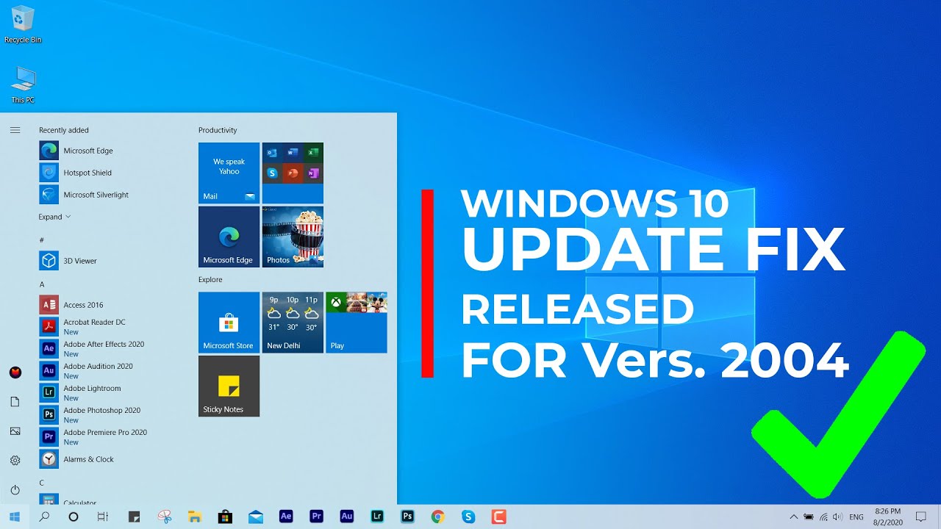The image size is (941, 529).
Task: Open the Wi-Fi network tray icon
Action: 823,517
